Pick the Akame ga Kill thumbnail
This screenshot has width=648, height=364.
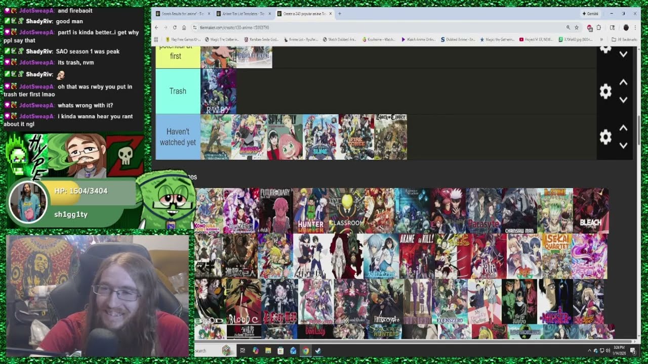coord(416,256)
